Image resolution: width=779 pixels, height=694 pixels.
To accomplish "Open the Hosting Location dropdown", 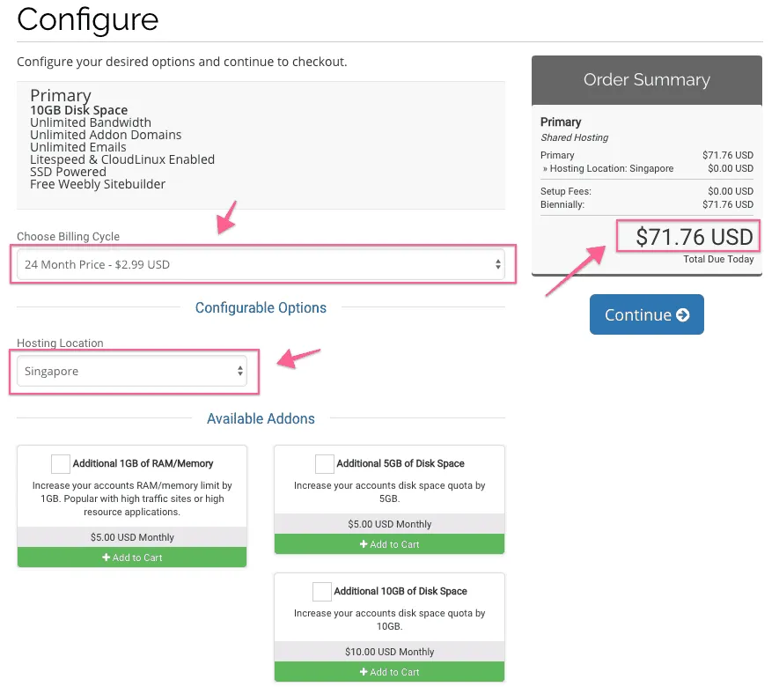I will point(132,371).
